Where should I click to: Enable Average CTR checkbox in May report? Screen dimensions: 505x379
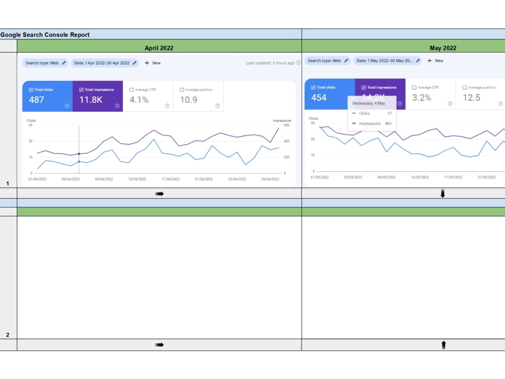[414, 87]
